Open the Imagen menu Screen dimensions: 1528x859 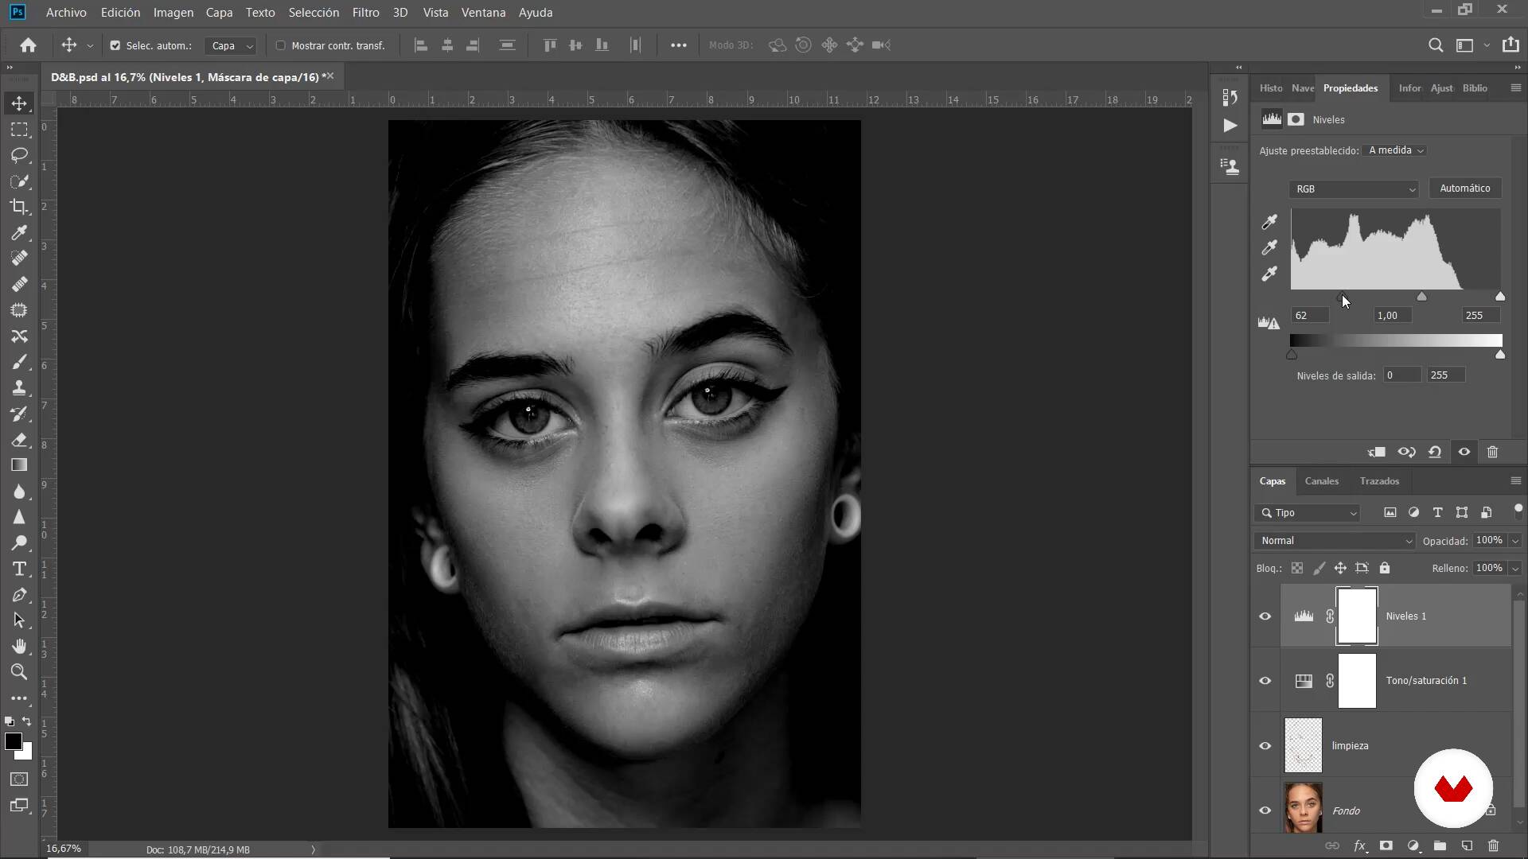[x=173, y=13]
